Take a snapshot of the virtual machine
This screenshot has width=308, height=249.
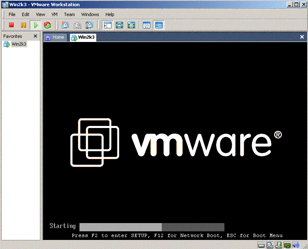65,25
